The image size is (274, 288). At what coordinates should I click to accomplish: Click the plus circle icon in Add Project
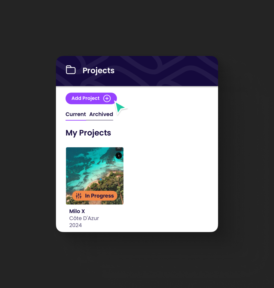pos(107,98)
